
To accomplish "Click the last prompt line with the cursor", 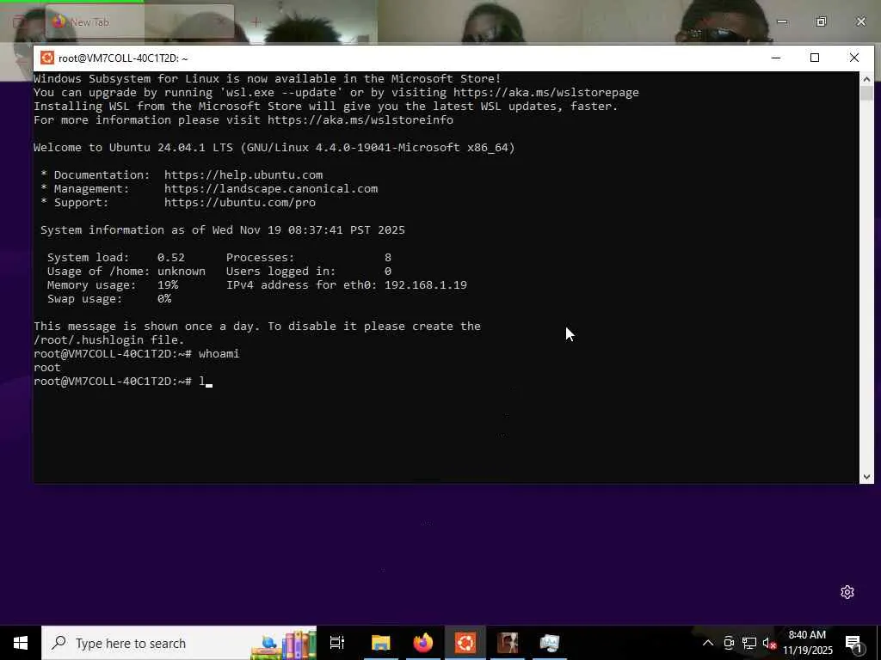I will coord(123,382).
